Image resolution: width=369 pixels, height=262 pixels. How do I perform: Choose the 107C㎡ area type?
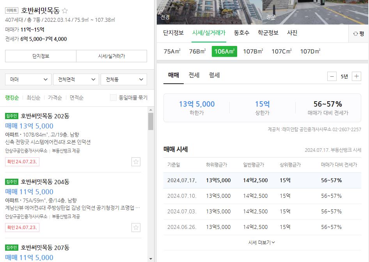282,51
